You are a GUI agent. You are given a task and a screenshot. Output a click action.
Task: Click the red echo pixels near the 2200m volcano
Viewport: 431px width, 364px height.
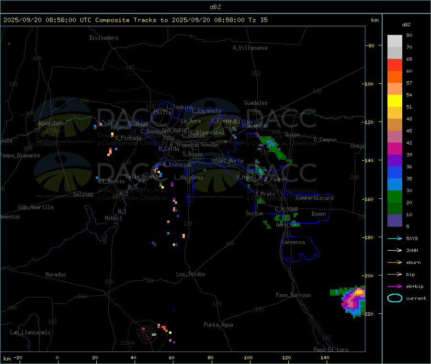coord(164,328)
